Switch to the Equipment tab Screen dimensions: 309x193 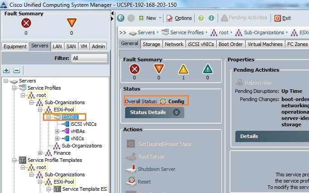click(15, 46)
